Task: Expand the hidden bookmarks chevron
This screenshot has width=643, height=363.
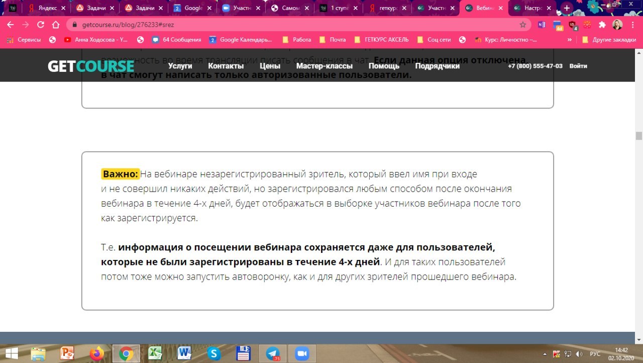Action: point(569,40)
